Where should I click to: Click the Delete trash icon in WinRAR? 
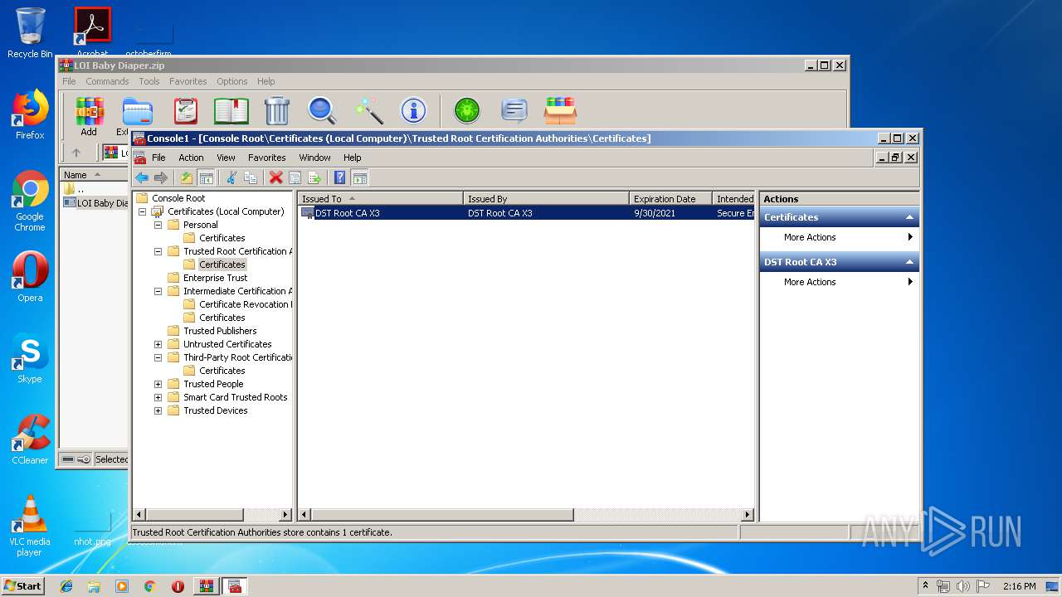pyautogui.click(x=277, y=110)
